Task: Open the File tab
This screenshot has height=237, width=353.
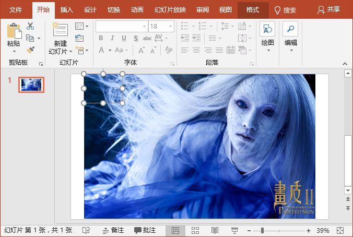Action: (16, 10)
